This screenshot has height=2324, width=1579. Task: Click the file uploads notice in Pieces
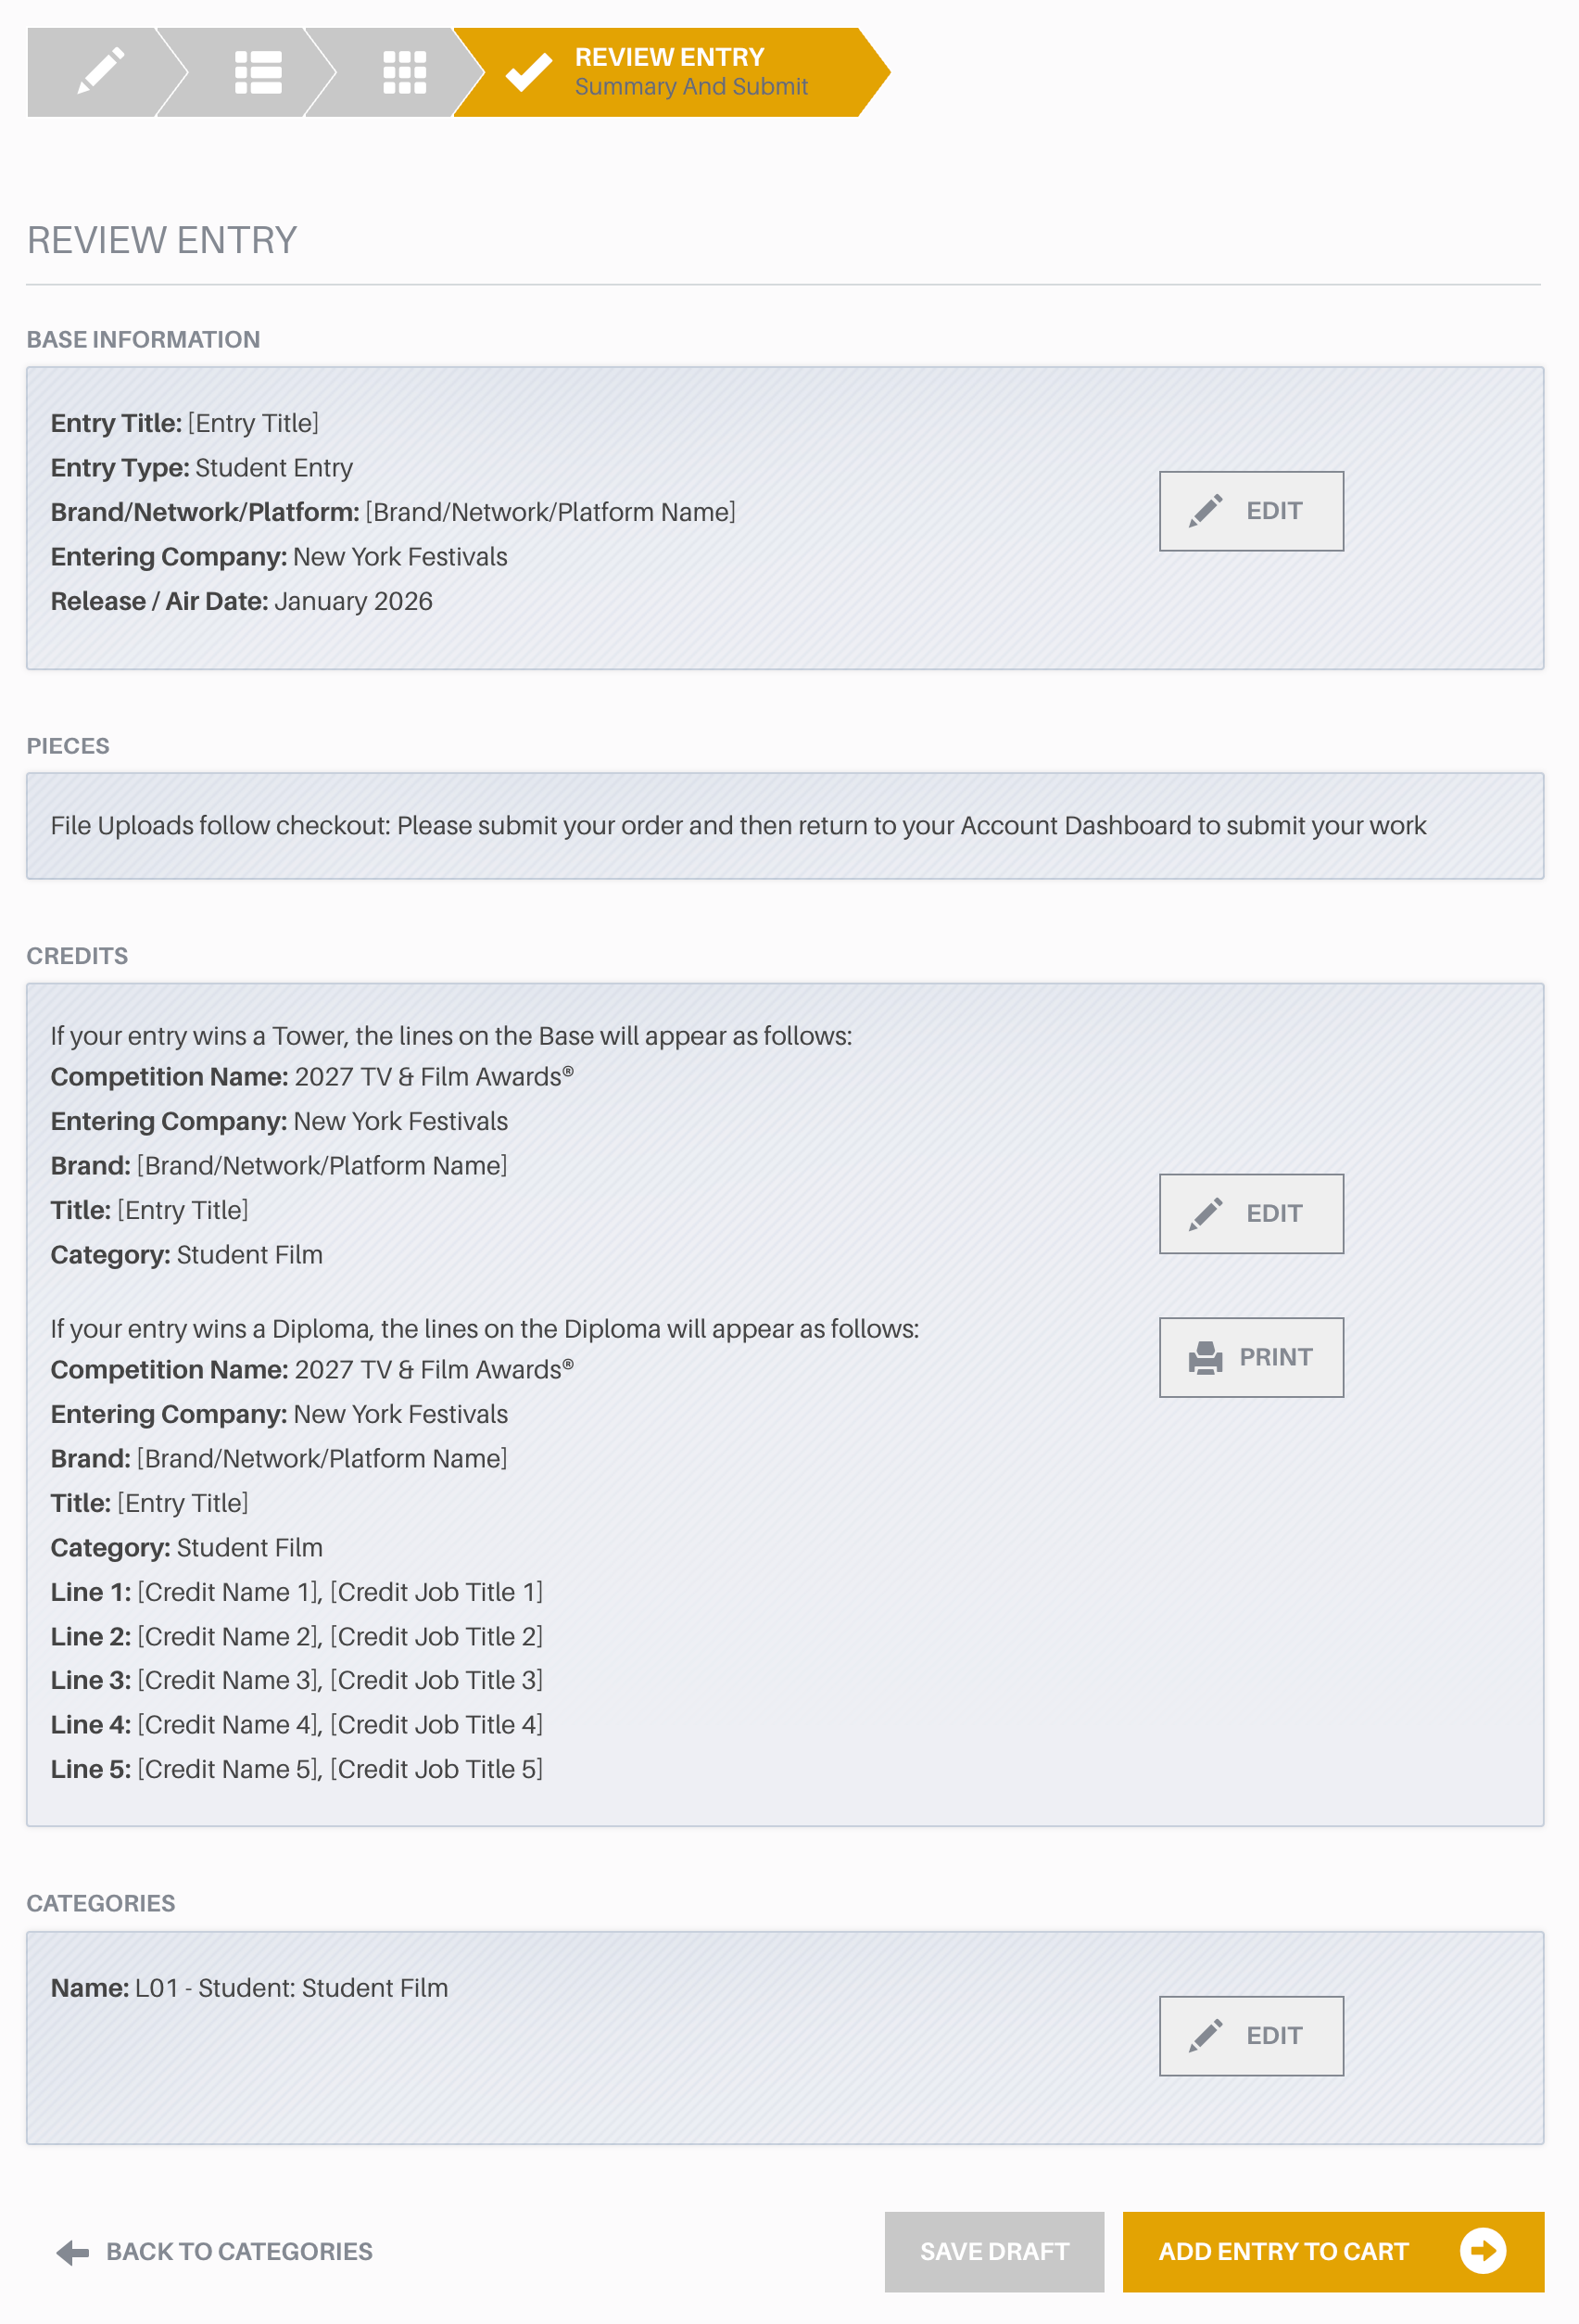coord(738,826)
